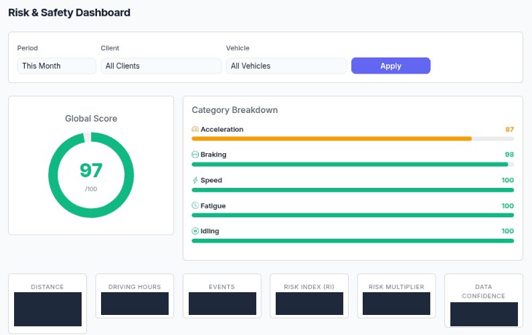The height and width of the screenshot is (335, 532).
Task: Click the Idling pause icon
Action: [x=195, y=231]
